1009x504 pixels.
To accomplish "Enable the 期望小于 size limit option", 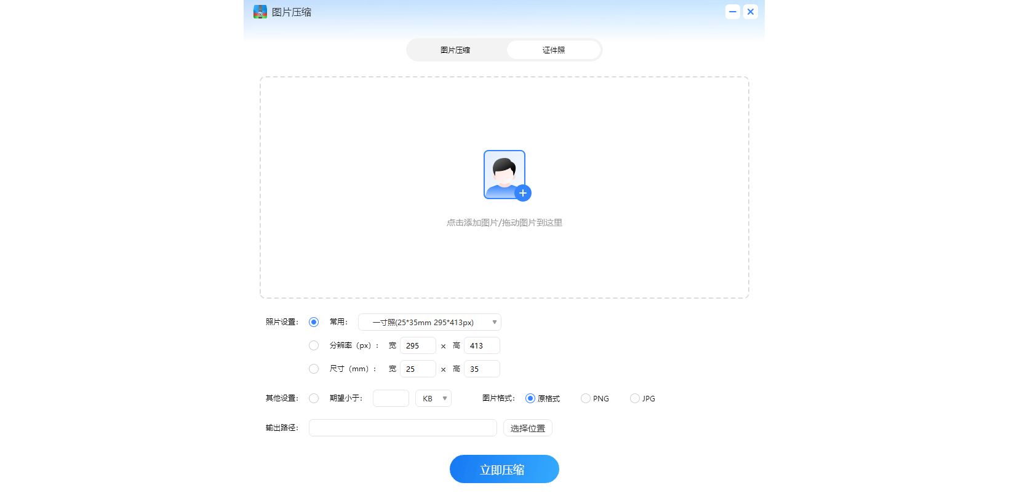I will tap(314, 398).
